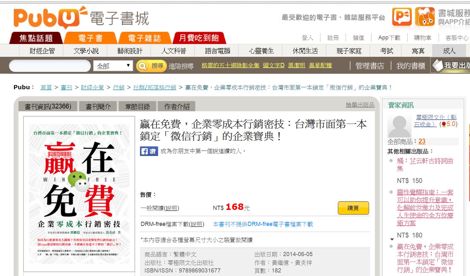Click the seller rating medal icon
This screenshot has height=276, width=470.
(444, 124)
